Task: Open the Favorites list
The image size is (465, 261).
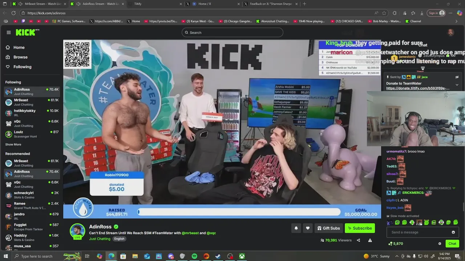Action: click(413, 13)
